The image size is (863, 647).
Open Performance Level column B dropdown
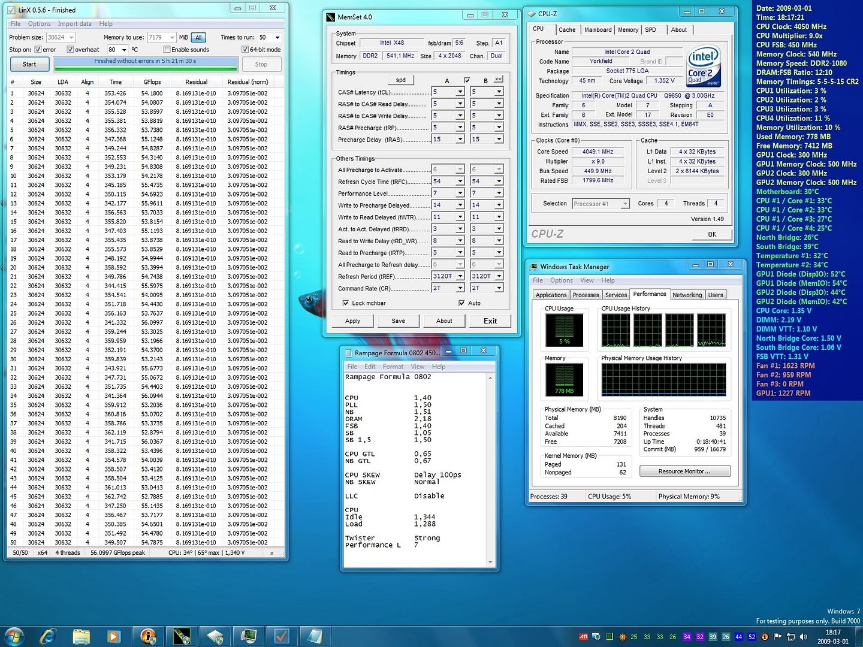(x=499, y=193)
